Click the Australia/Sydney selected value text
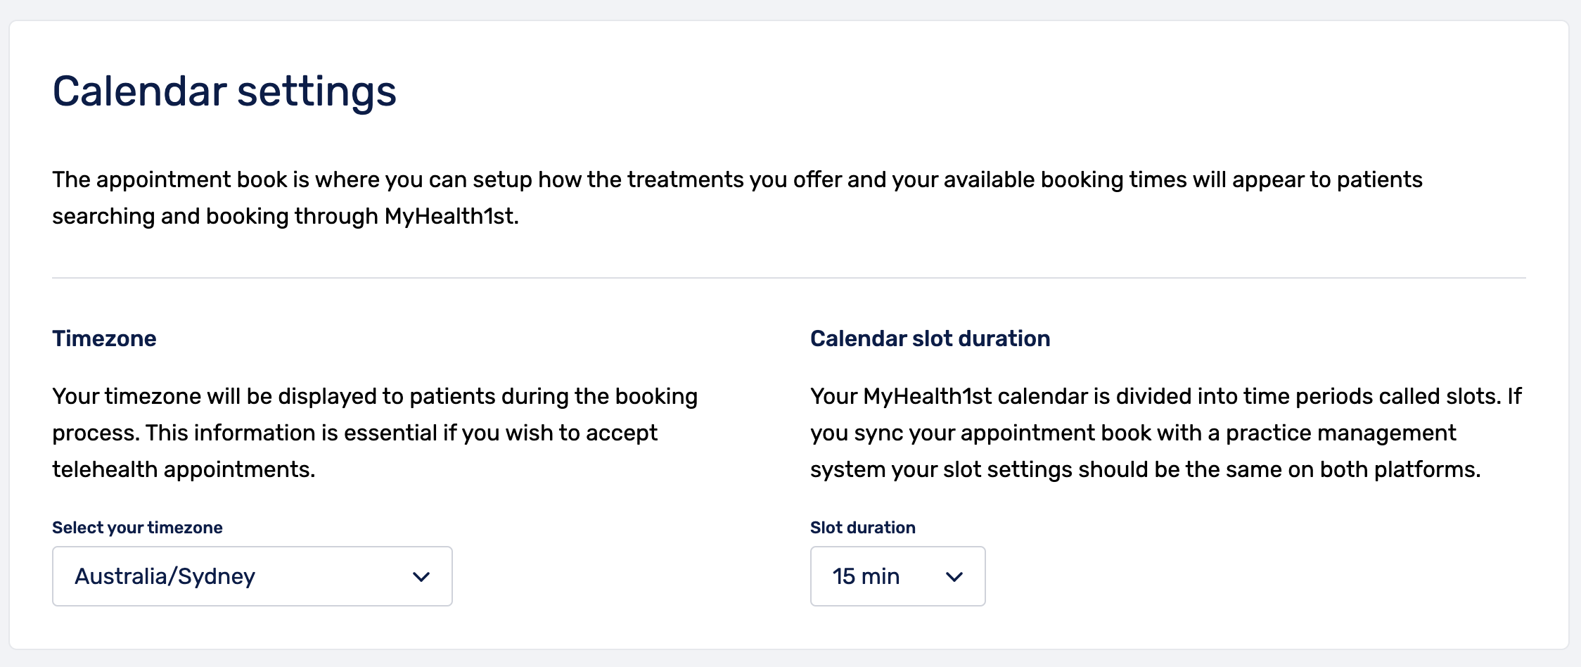 point(165,576)
